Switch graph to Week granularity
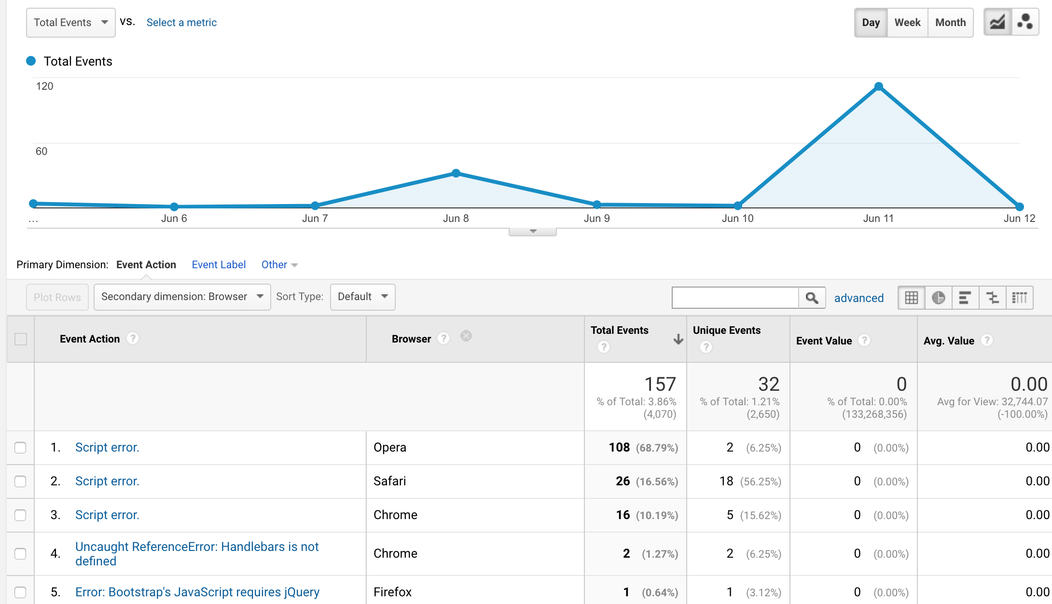Viewport: 1052px width, 604px height. pyautogui.click(x=907, y=23)
